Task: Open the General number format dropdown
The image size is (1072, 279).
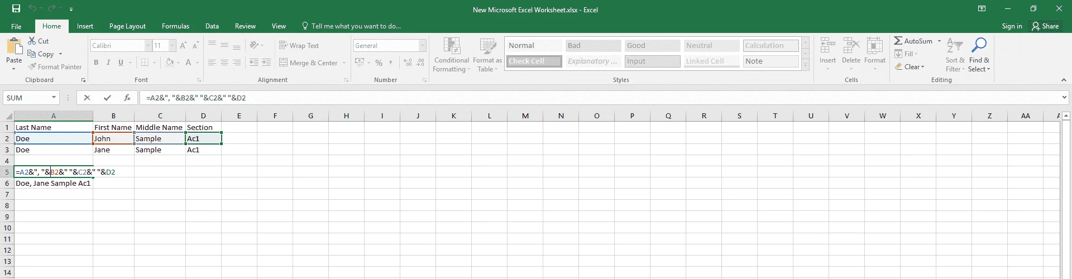Action: click(x=422, y=46)
